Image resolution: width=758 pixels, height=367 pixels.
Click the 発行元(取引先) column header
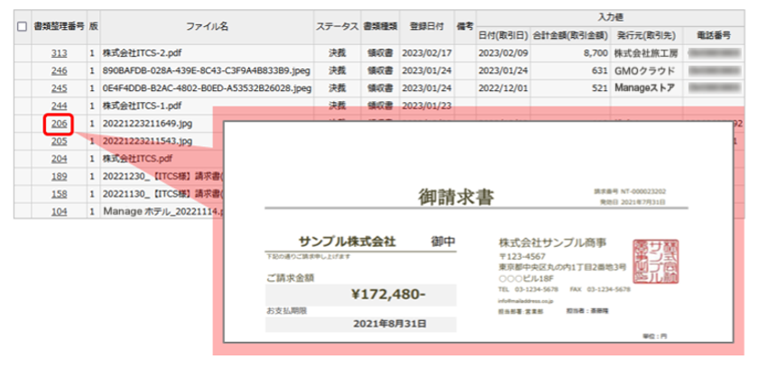point(647,35)
